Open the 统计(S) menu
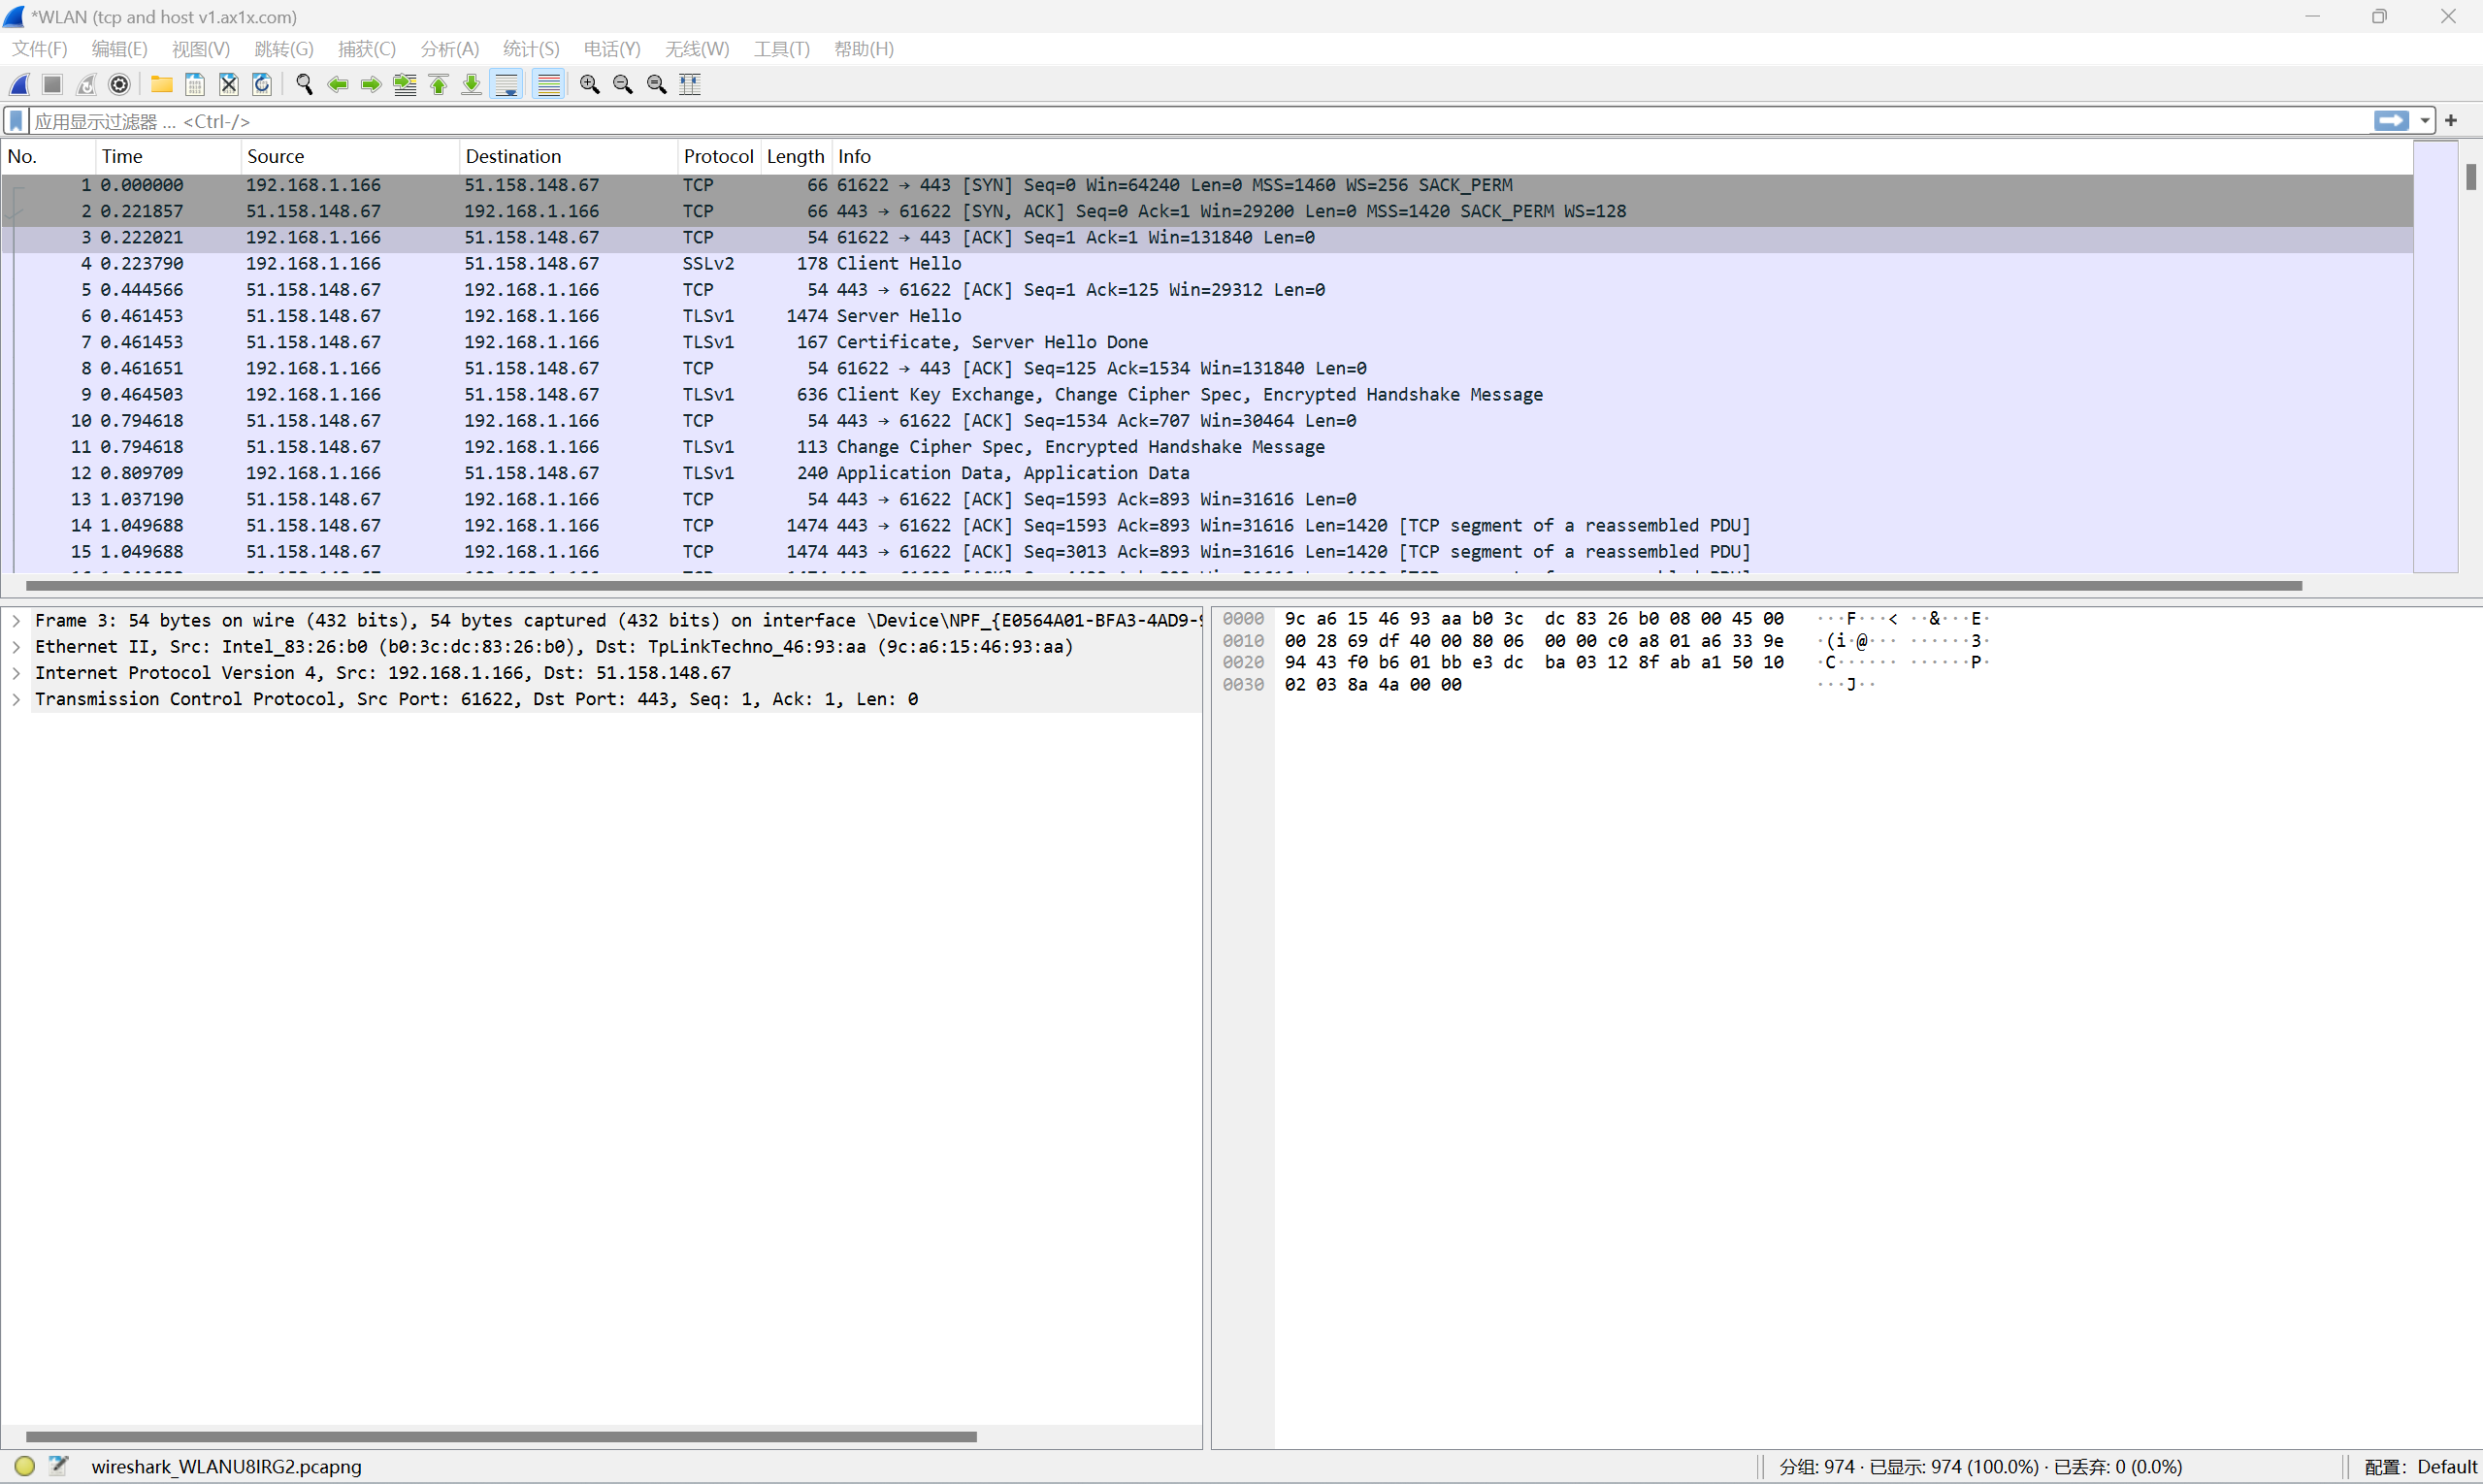The width and height of the screenshot is (2483, 1484). tap(530, 49)
